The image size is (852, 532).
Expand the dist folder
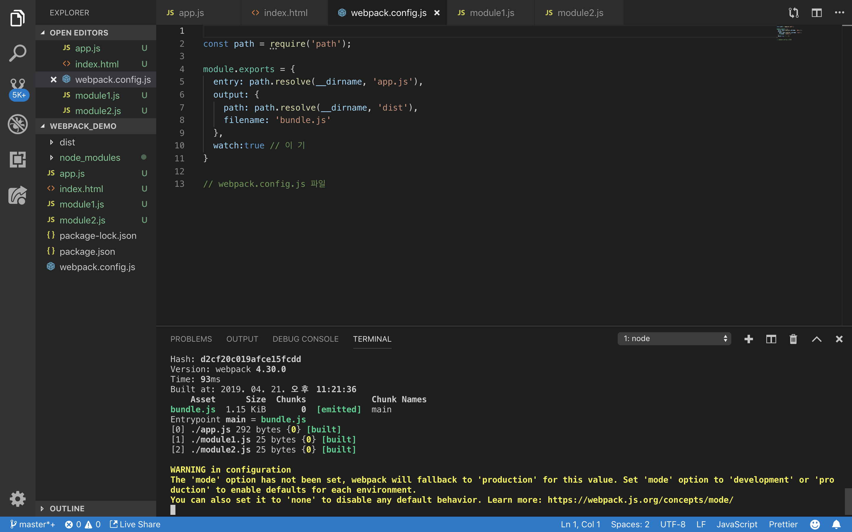(67, 142)
